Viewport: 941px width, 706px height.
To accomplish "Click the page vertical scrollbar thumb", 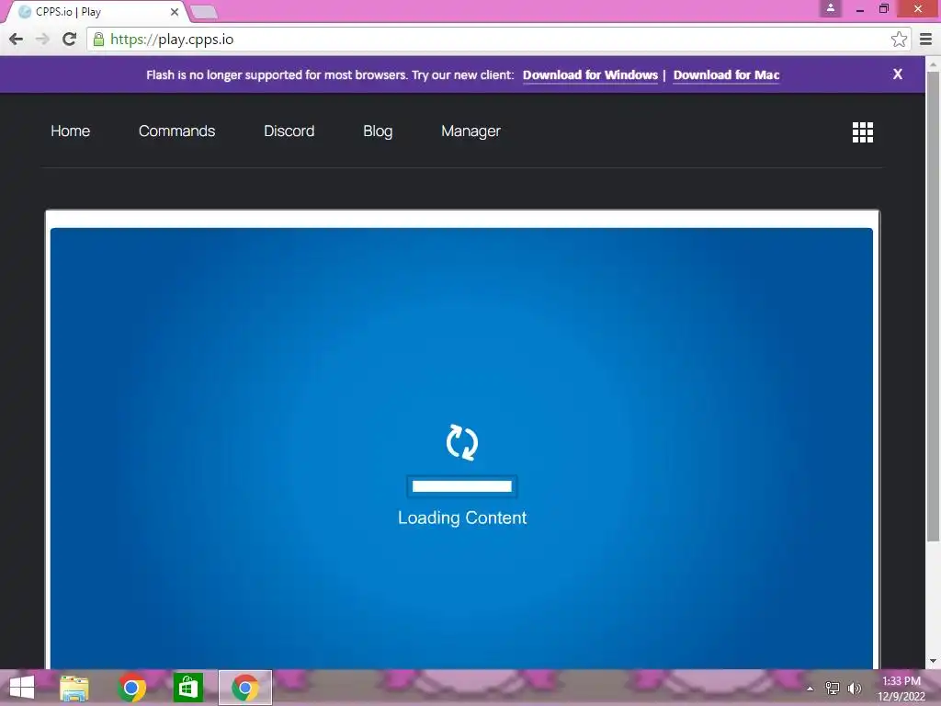I will [x=933, y=305].
